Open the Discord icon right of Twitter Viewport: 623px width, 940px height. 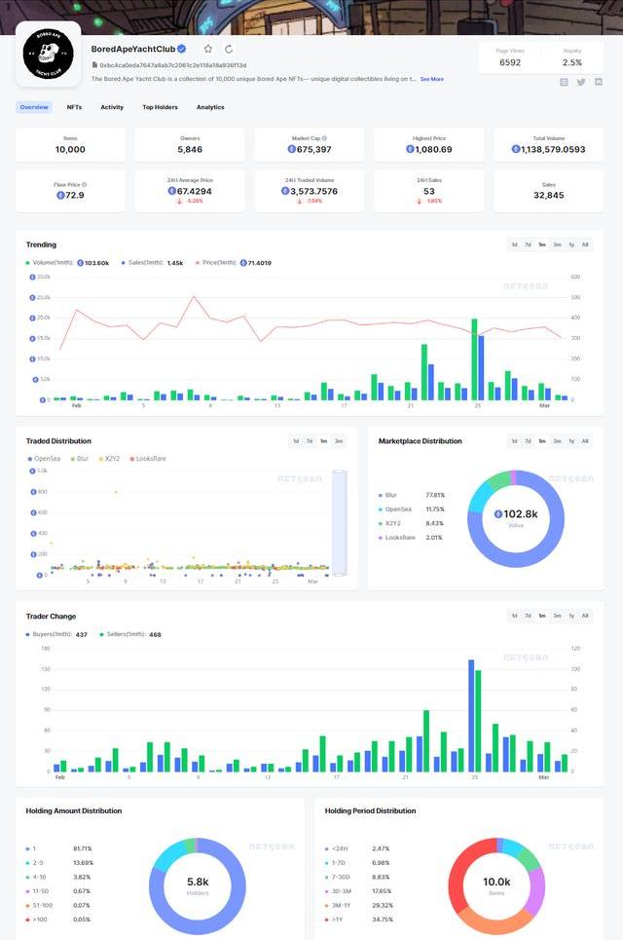point(599,82)
